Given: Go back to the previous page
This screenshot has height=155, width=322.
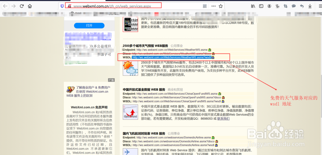Looking at the screenshot, I should click(x=5, y=6).
